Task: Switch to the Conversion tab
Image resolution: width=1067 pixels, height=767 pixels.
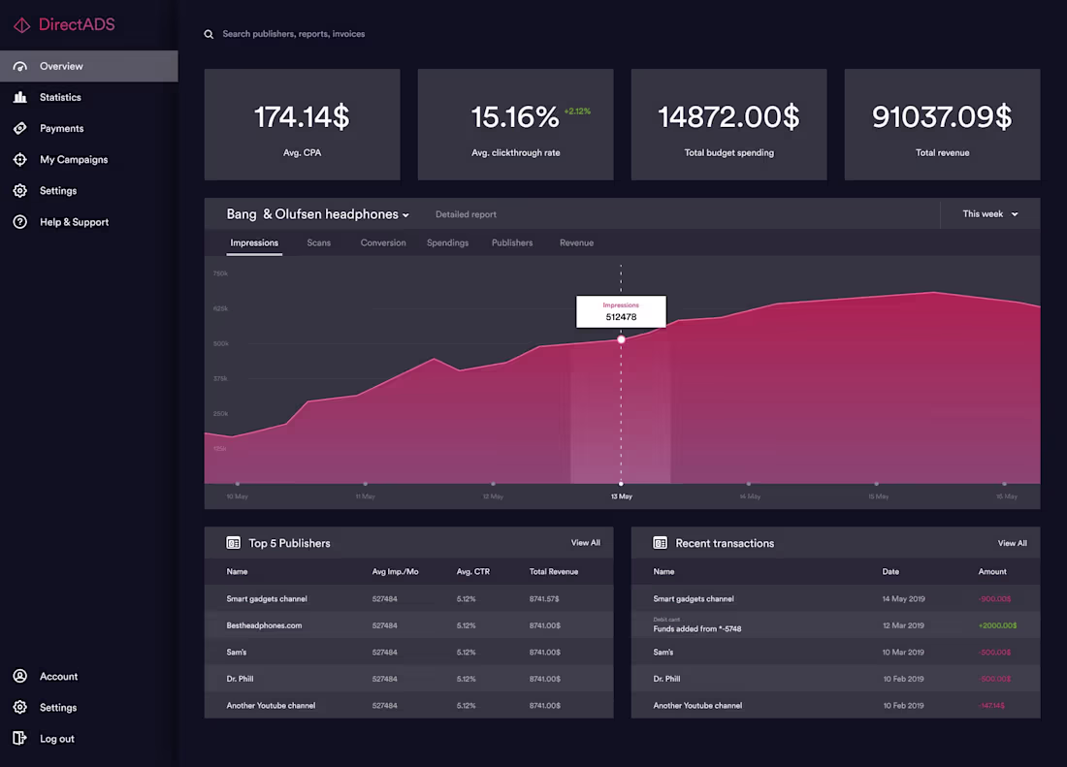Action: [382, 242]
